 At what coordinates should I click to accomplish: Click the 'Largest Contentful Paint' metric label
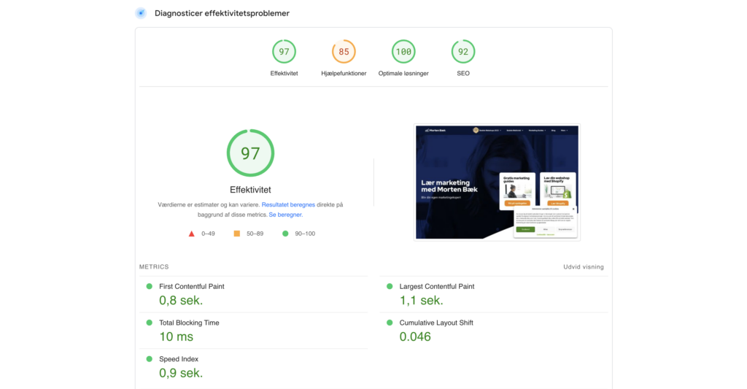[437, 287]
